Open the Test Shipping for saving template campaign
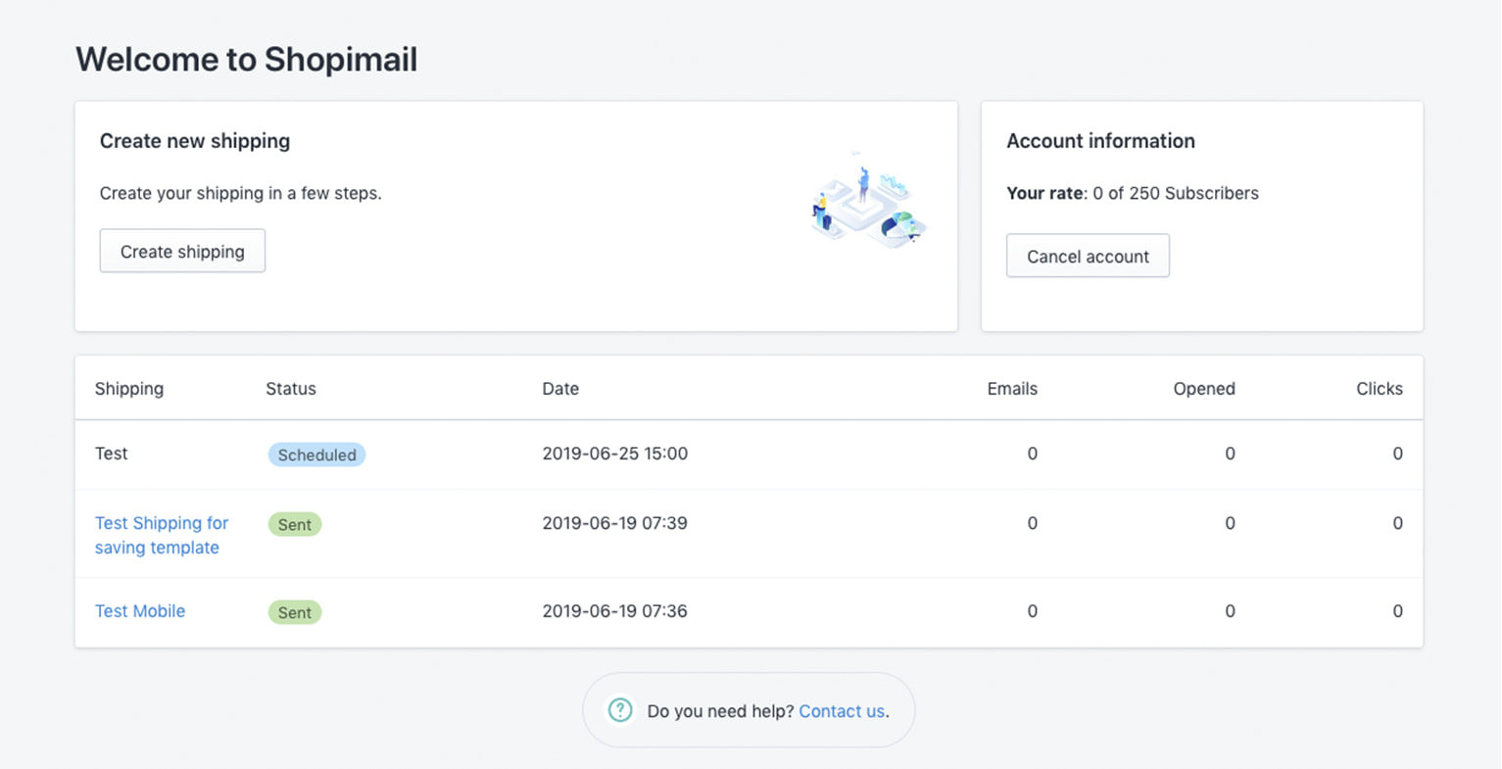This screenshot has width=1502, height=769. point(162,535)
